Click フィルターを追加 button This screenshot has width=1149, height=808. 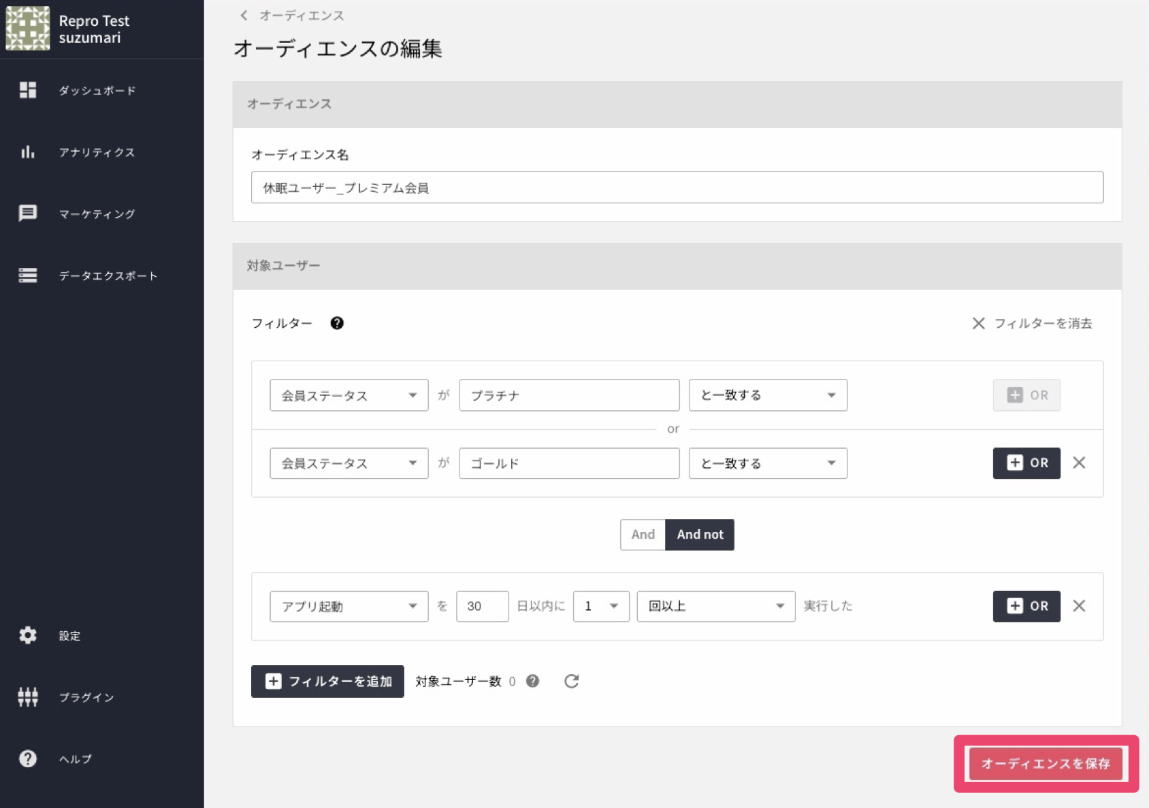coord(327,681)
